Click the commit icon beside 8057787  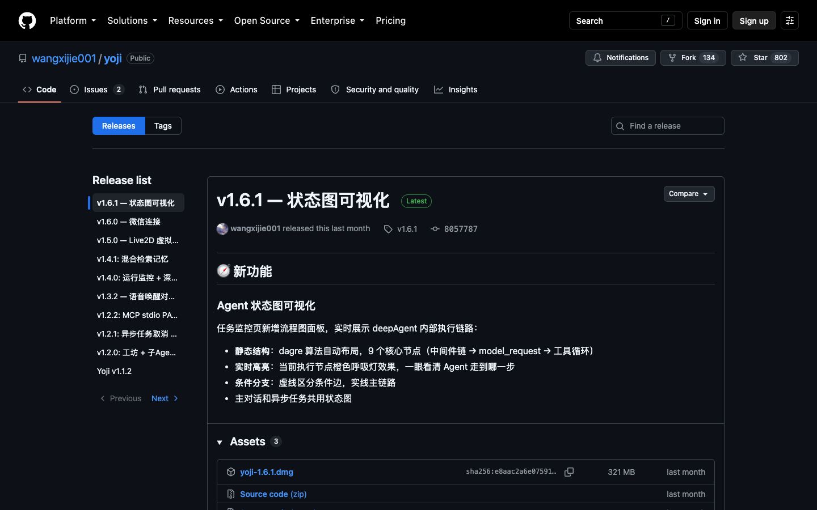point(435,229)
